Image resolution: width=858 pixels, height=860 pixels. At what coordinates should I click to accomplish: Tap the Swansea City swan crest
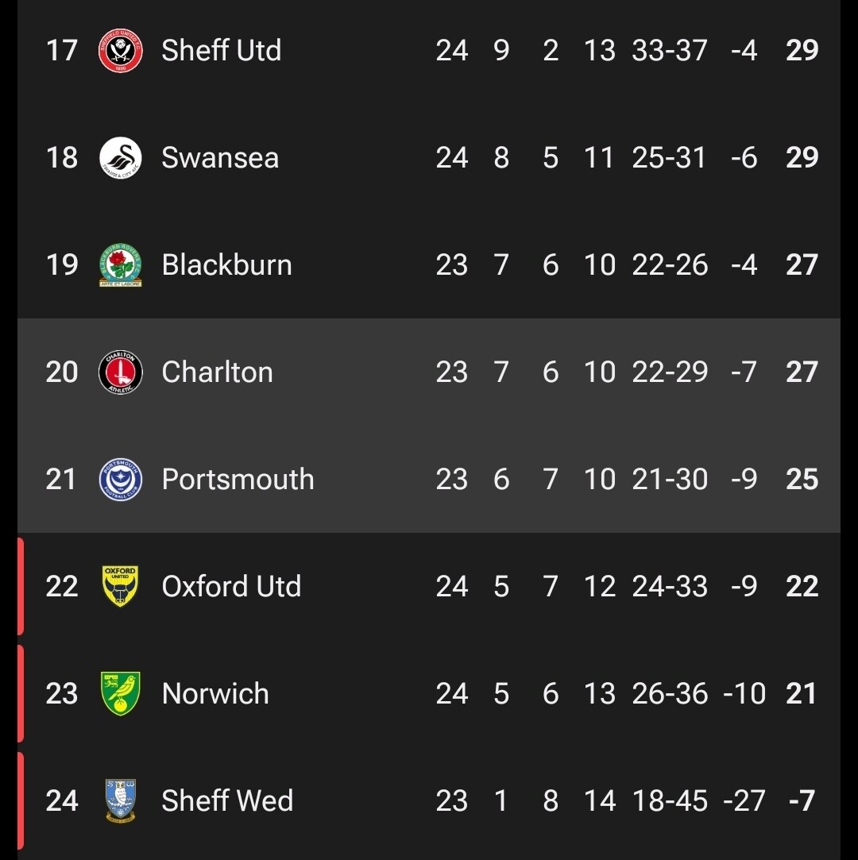point(121,158)
